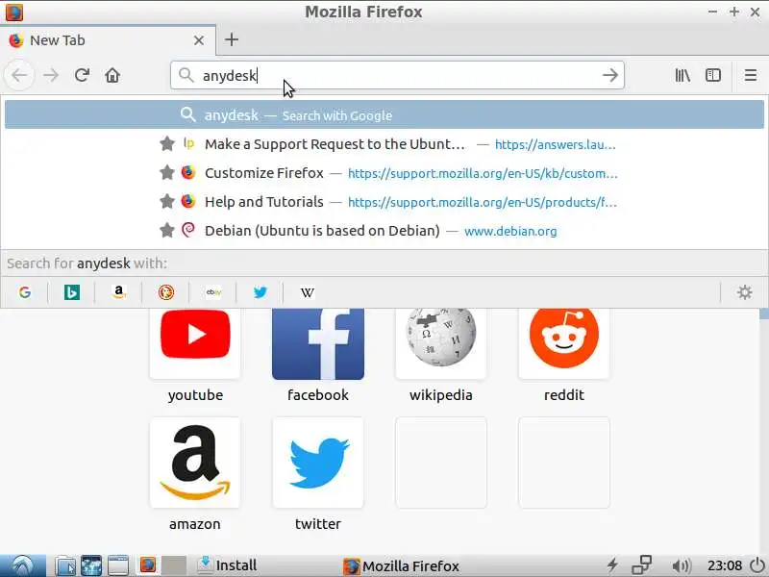Open the Library bookmarks and history icon

682,76
